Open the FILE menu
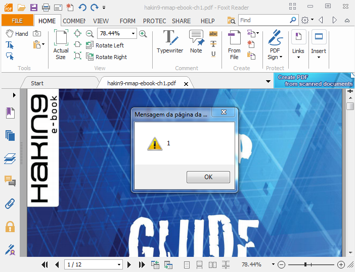This screenshot has width=355, height=272. (x=17, y=21)
